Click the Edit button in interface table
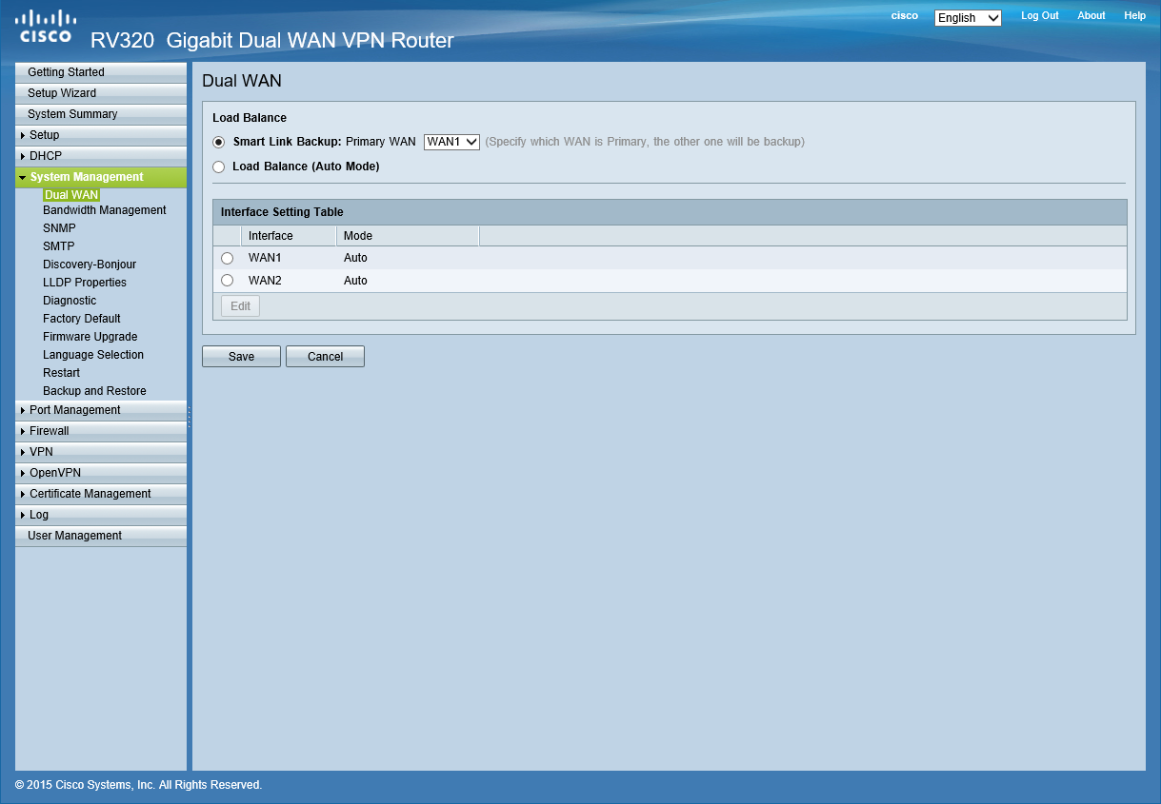Viewport: 1161px width, 804px height. coord(240,306)
